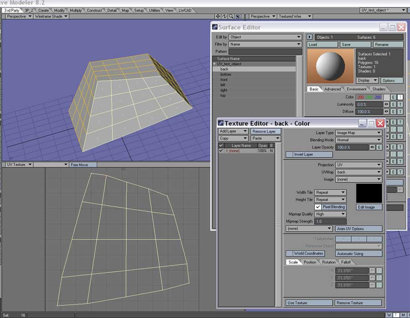The width and height of the screenshot is (410, 318).
Task: Open the Add Layer dropdown
Action: (x=233, y=131)
